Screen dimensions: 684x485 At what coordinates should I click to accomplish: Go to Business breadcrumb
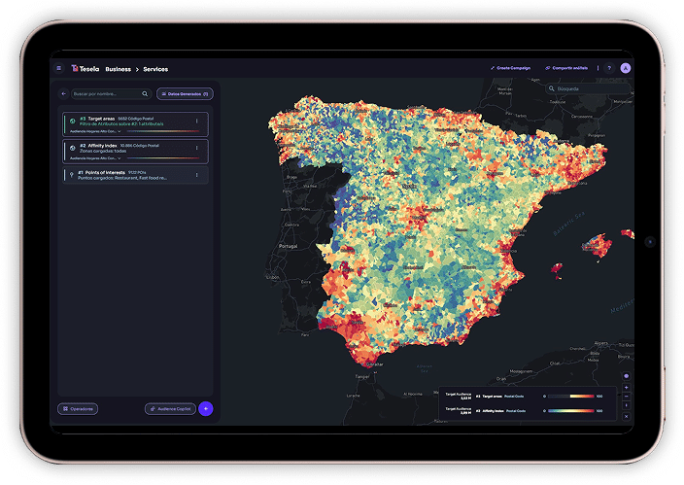click(118, 69)
